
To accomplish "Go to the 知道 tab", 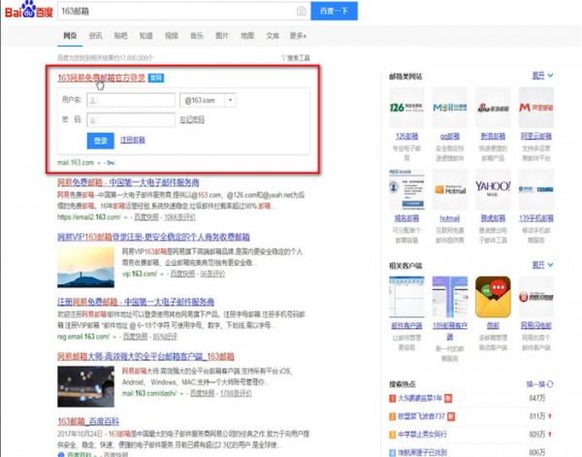I will coord(145,36).
